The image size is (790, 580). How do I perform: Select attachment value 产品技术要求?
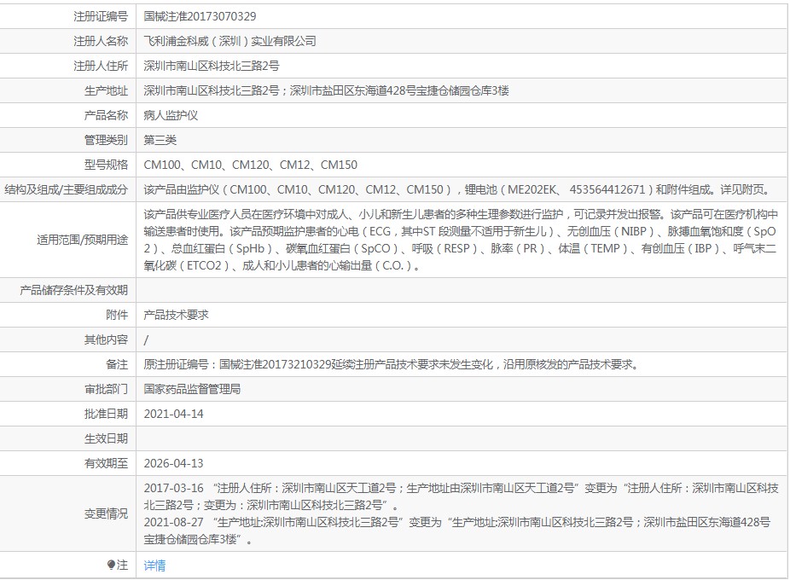(176, 315)
